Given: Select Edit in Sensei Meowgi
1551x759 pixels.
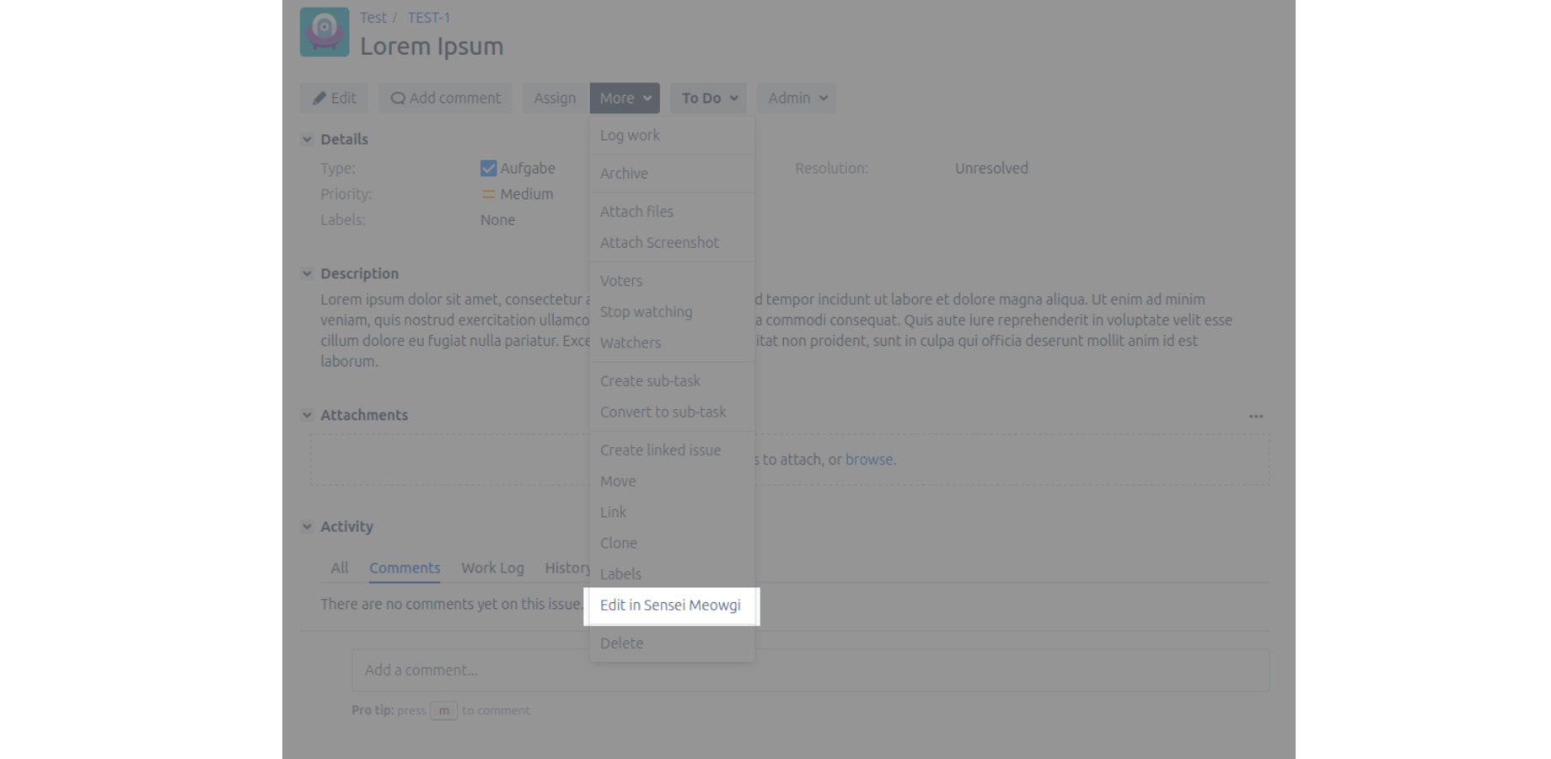Looking at the screenshot, I should 670,606.
